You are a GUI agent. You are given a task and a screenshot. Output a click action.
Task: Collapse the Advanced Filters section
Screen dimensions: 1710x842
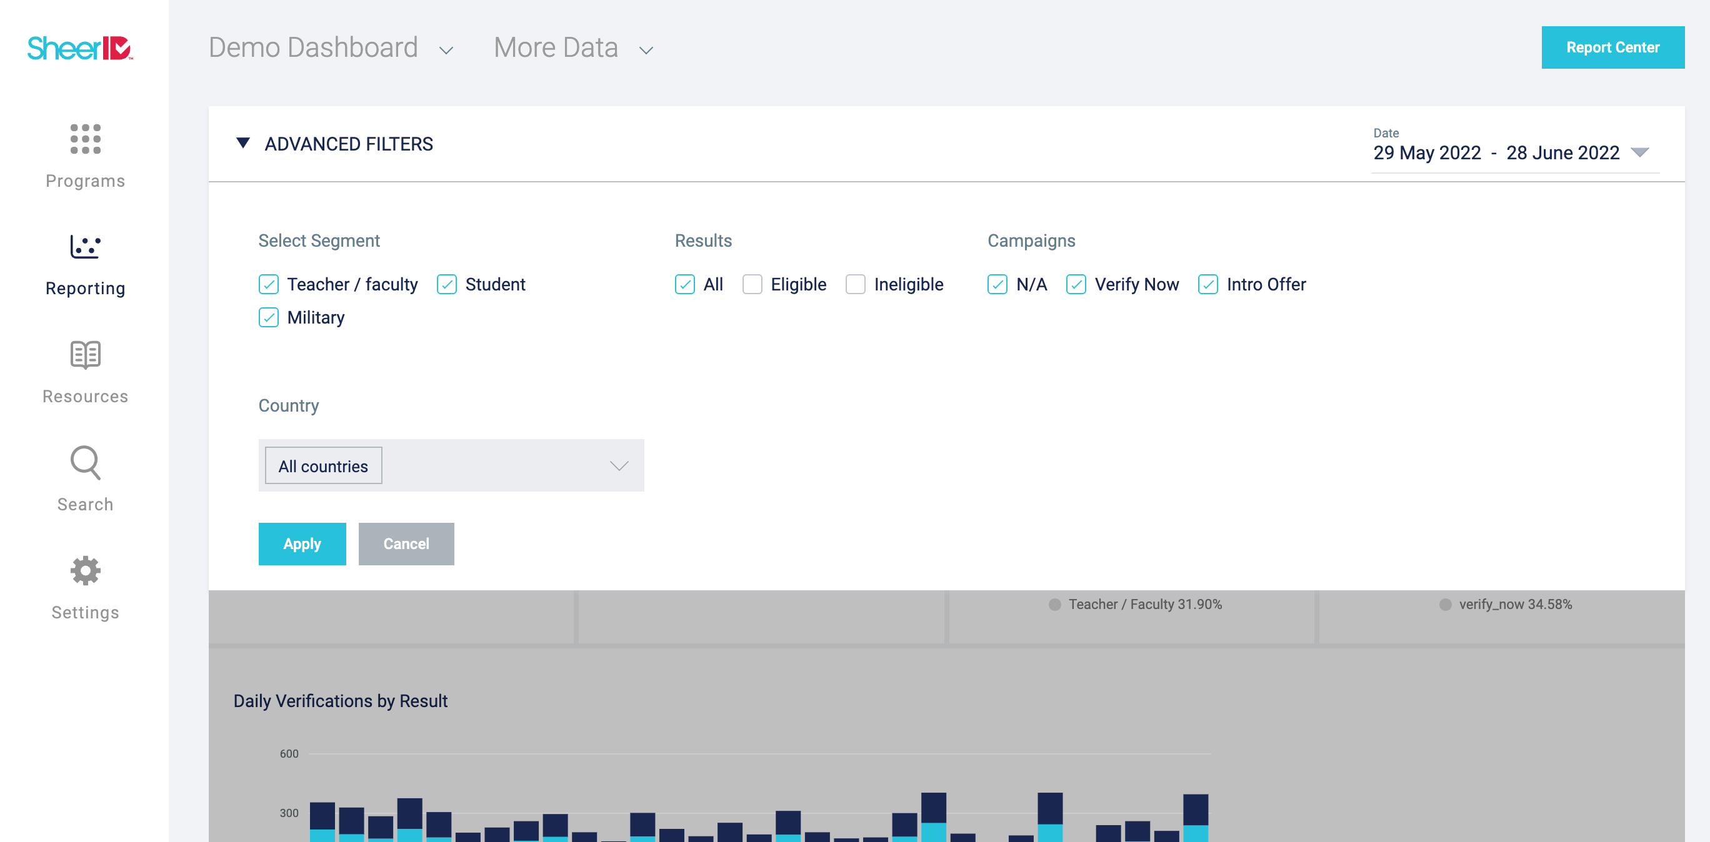[243, 142]
